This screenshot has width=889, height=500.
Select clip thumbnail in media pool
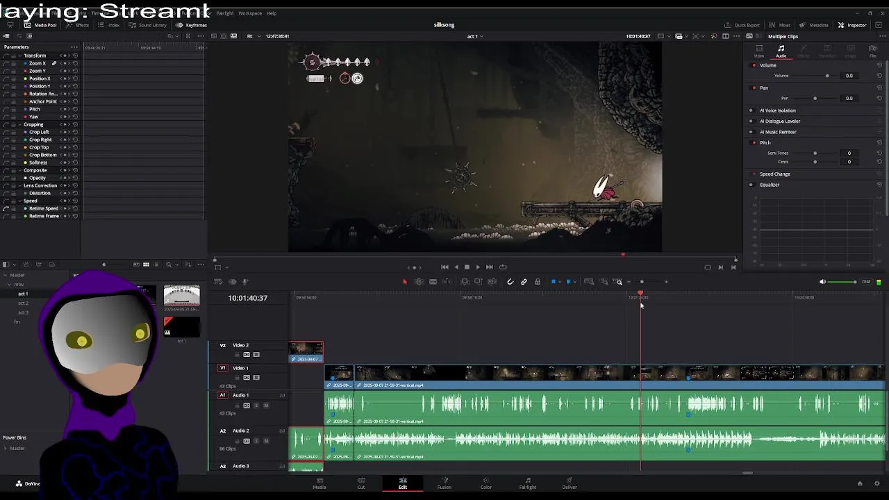[181, 296]
